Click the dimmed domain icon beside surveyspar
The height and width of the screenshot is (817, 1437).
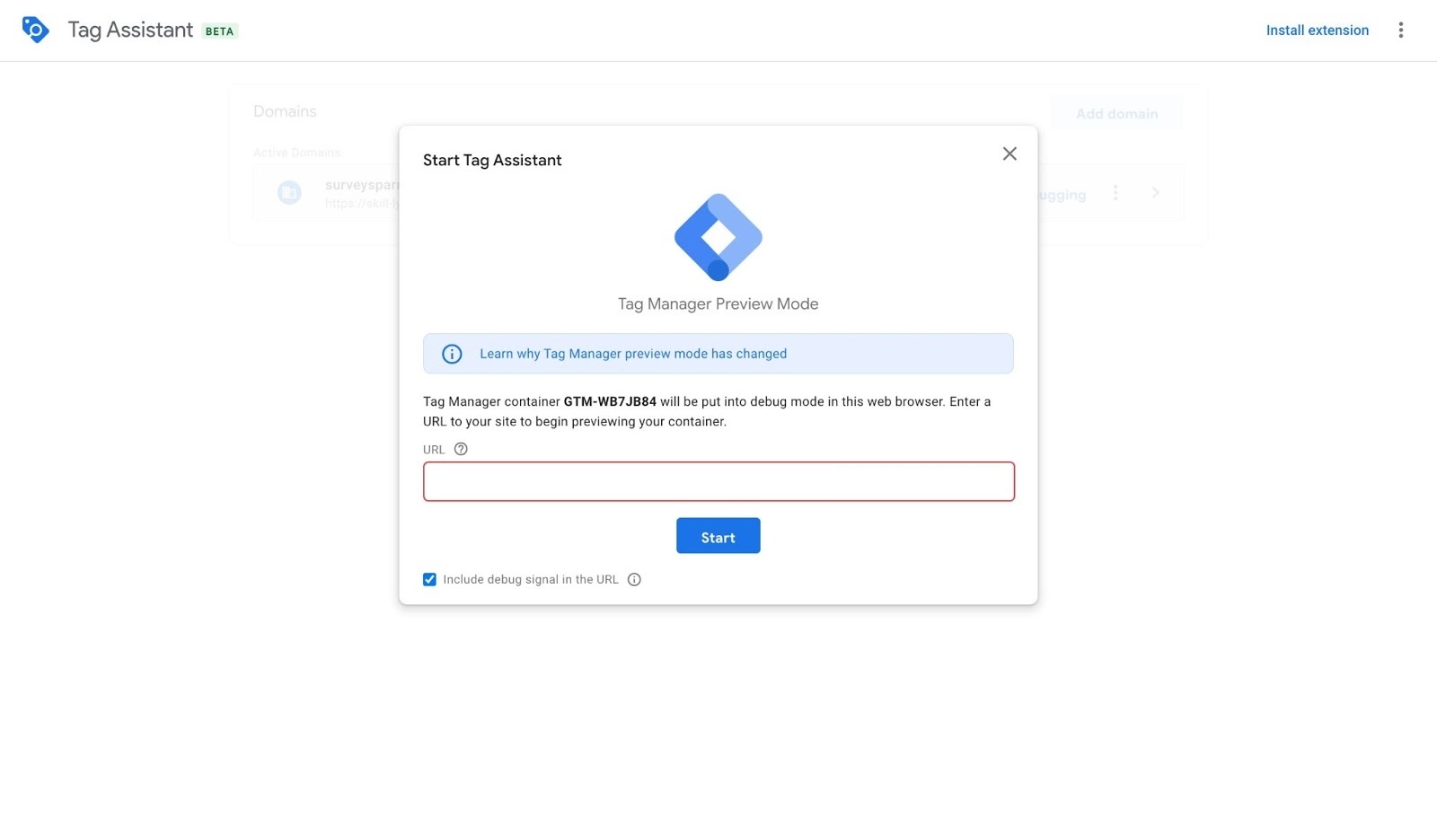pos(289,193)
